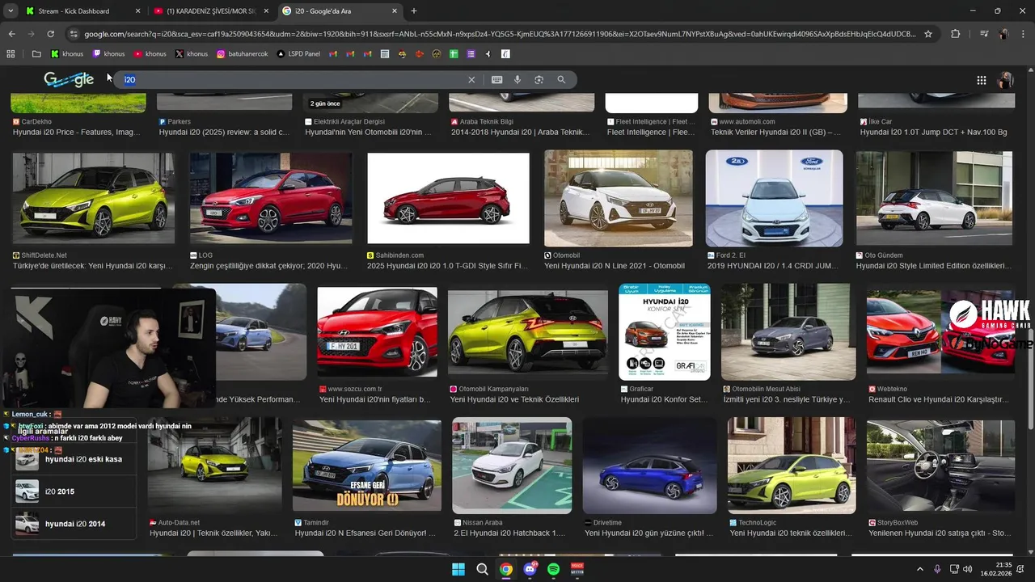
Task: Open the bookmarks folder icon
Action: click(36, 54)
